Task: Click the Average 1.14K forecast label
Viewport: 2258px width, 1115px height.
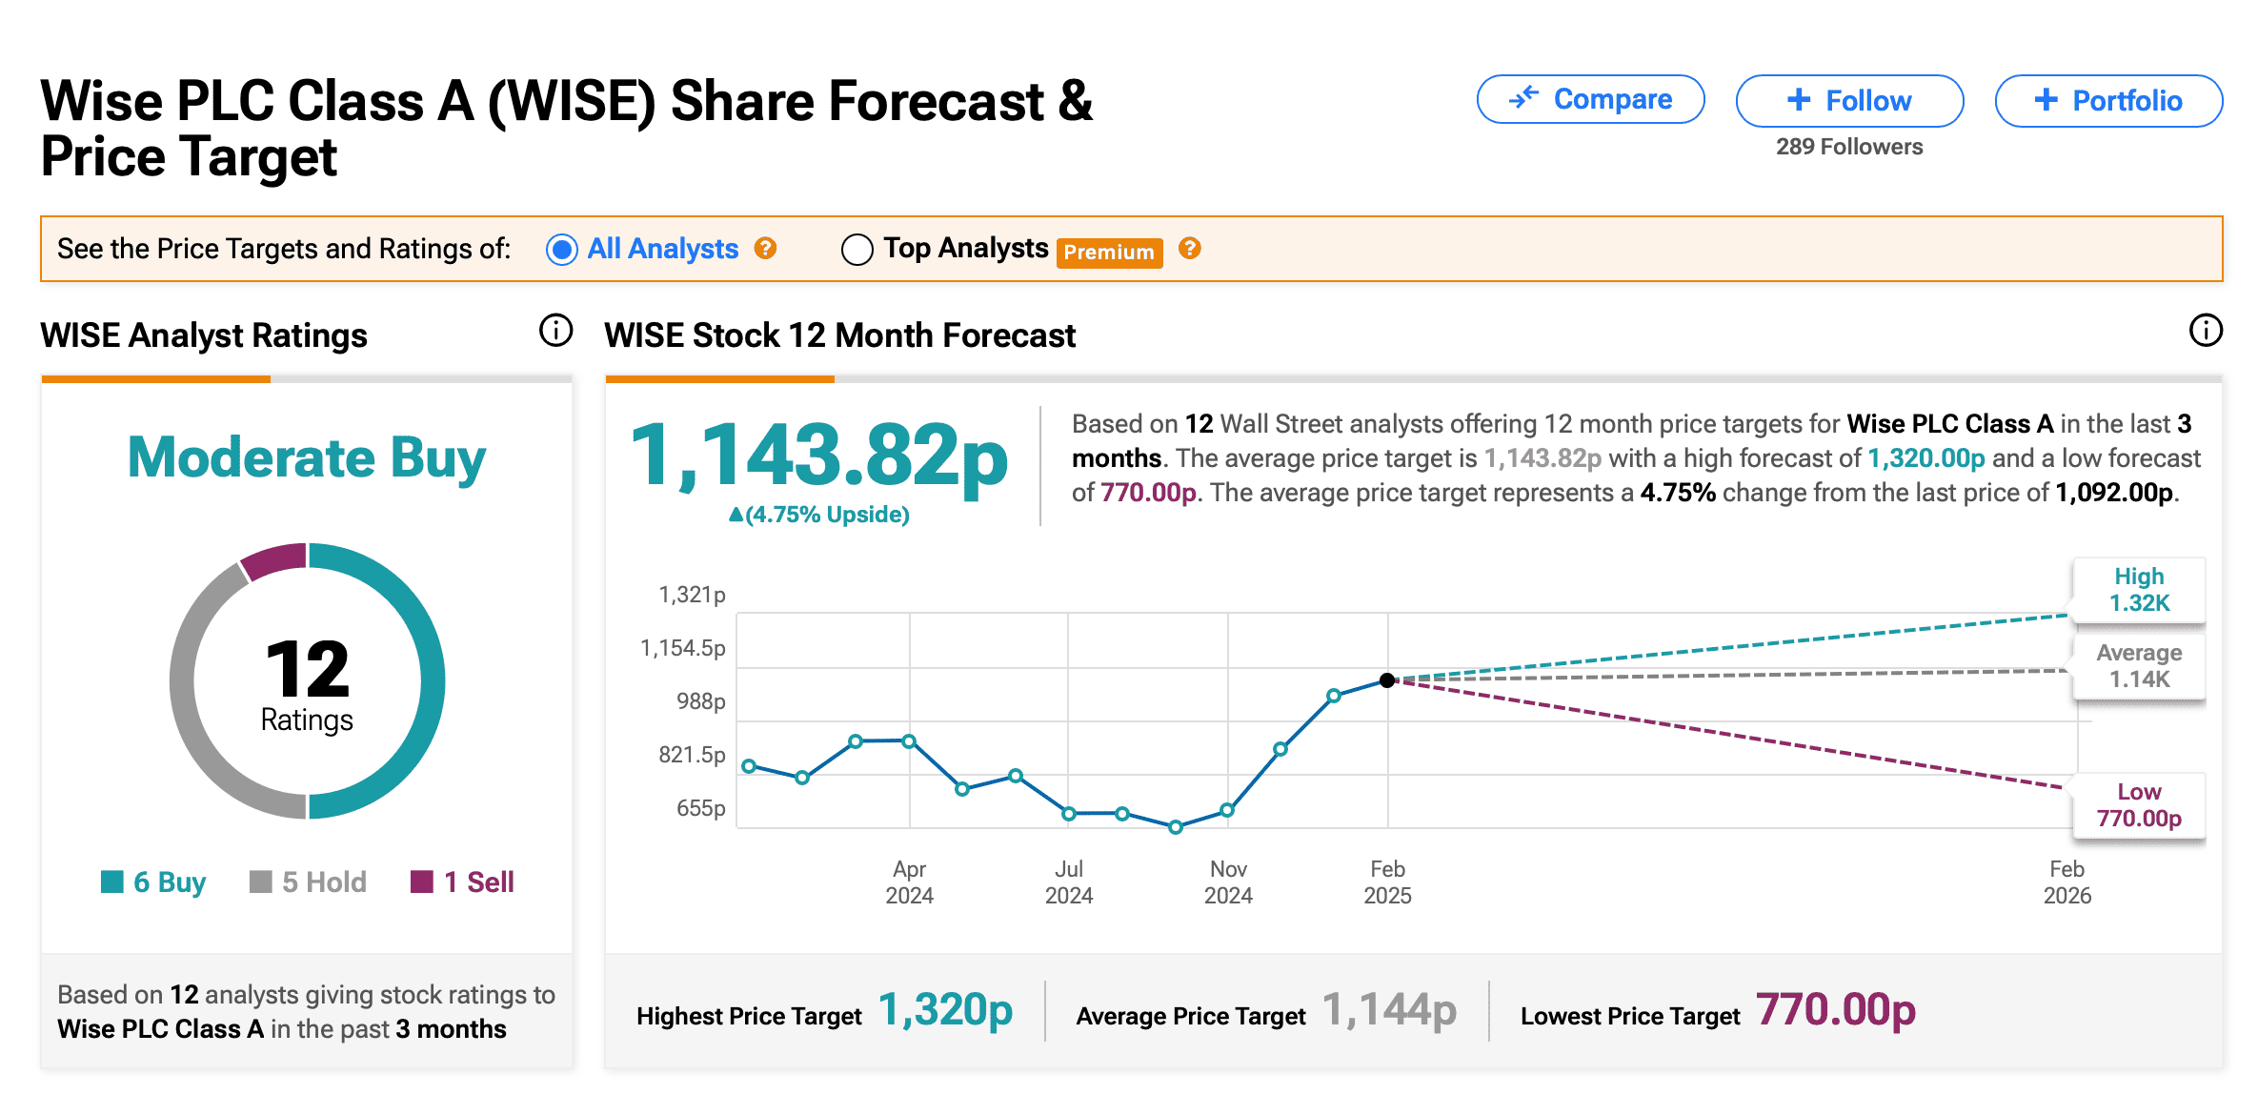Action: pyautogui.click(x=2139, y=666)
